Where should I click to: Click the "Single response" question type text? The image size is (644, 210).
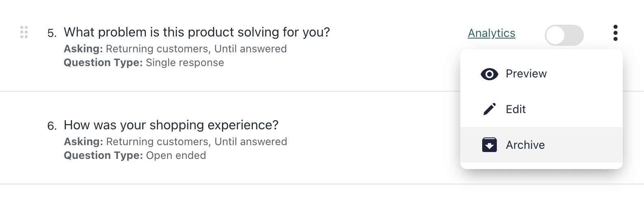click(x=185, y=63)
